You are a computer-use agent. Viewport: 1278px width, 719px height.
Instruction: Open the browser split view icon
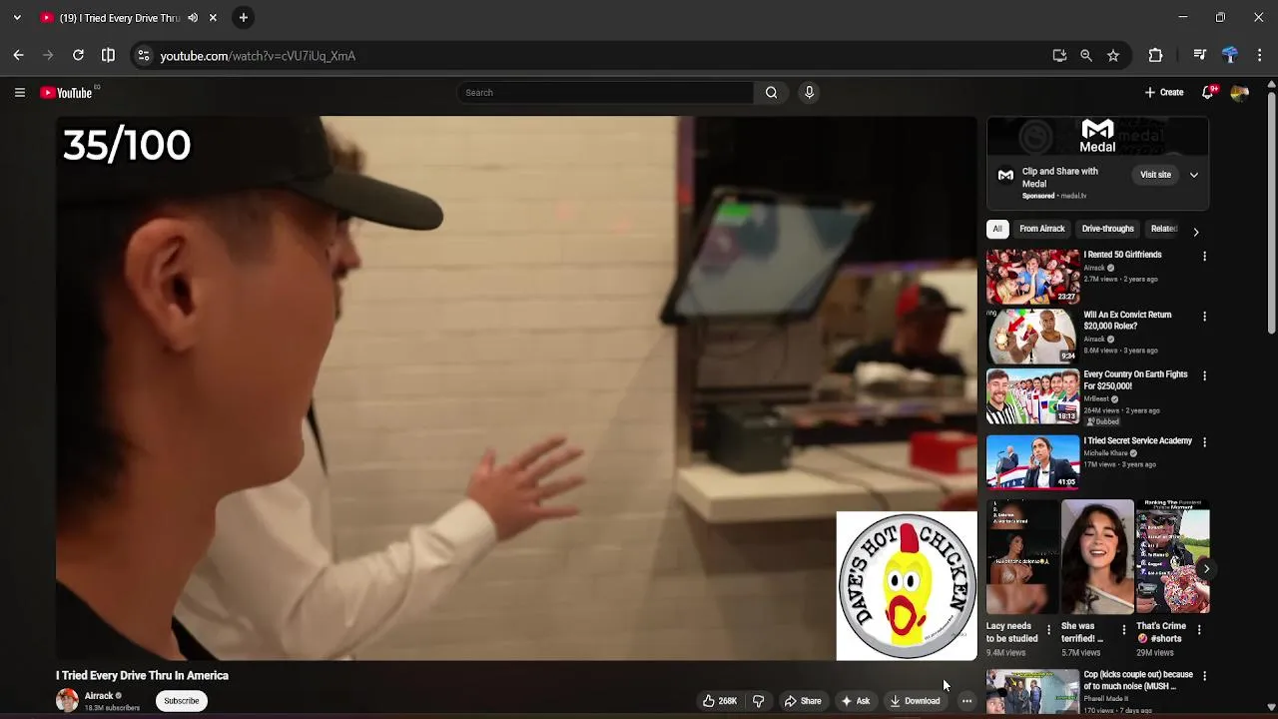coord(108,56)
